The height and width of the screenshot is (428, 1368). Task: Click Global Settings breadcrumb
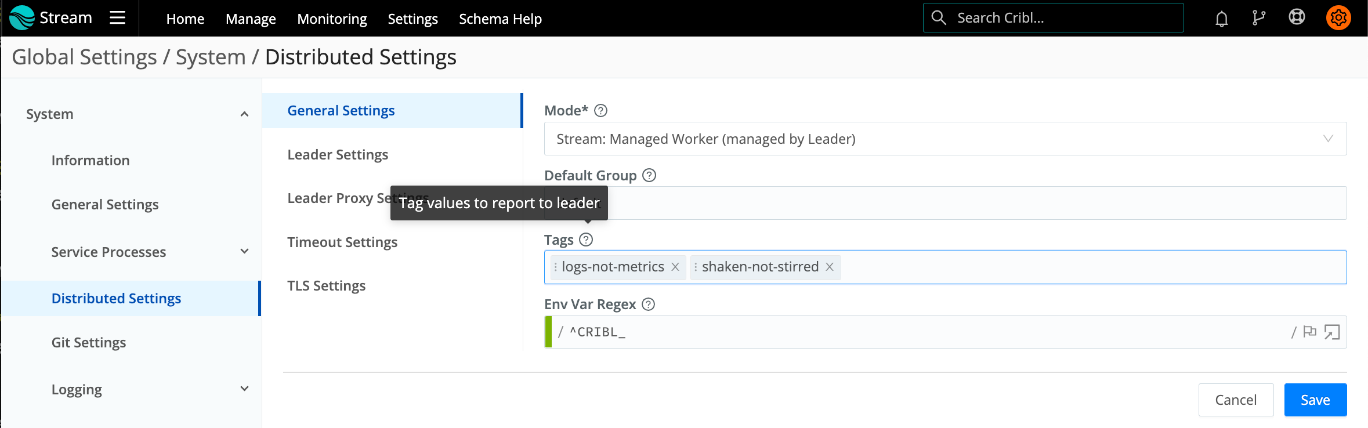(84, 57)
